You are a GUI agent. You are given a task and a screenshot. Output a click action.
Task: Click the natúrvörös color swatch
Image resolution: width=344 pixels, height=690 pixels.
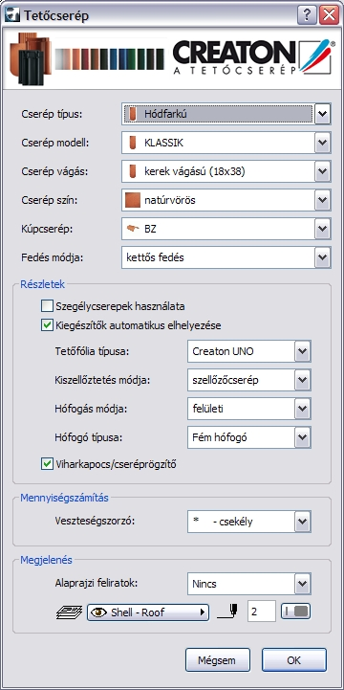[x=132, y=200]
